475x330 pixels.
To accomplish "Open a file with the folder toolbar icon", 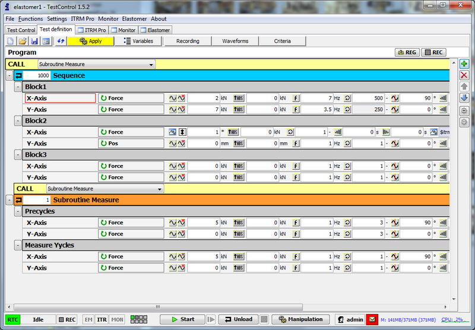I will tap(23, 41).
